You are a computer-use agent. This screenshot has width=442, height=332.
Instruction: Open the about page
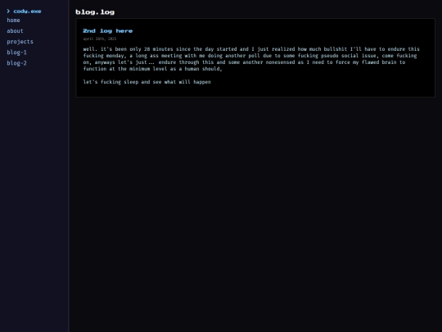pyautogui.click(x=15, y=31)
